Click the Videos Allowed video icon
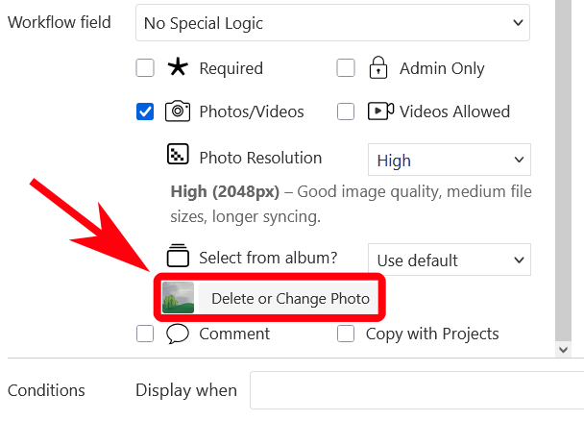 point(379,111)
